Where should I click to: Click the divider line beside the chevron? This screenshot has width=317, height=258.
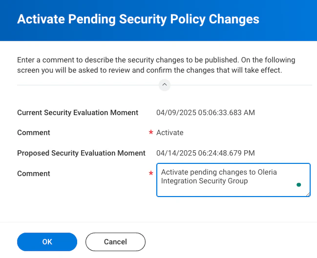(88, 85)
